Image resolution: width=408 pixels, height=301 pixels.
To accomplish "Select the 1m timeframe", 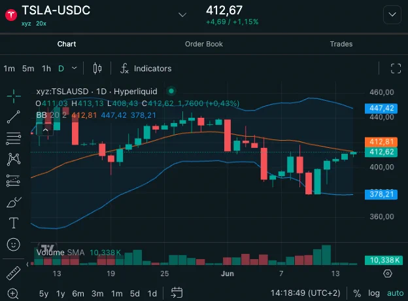I will [x=9, y=69].
